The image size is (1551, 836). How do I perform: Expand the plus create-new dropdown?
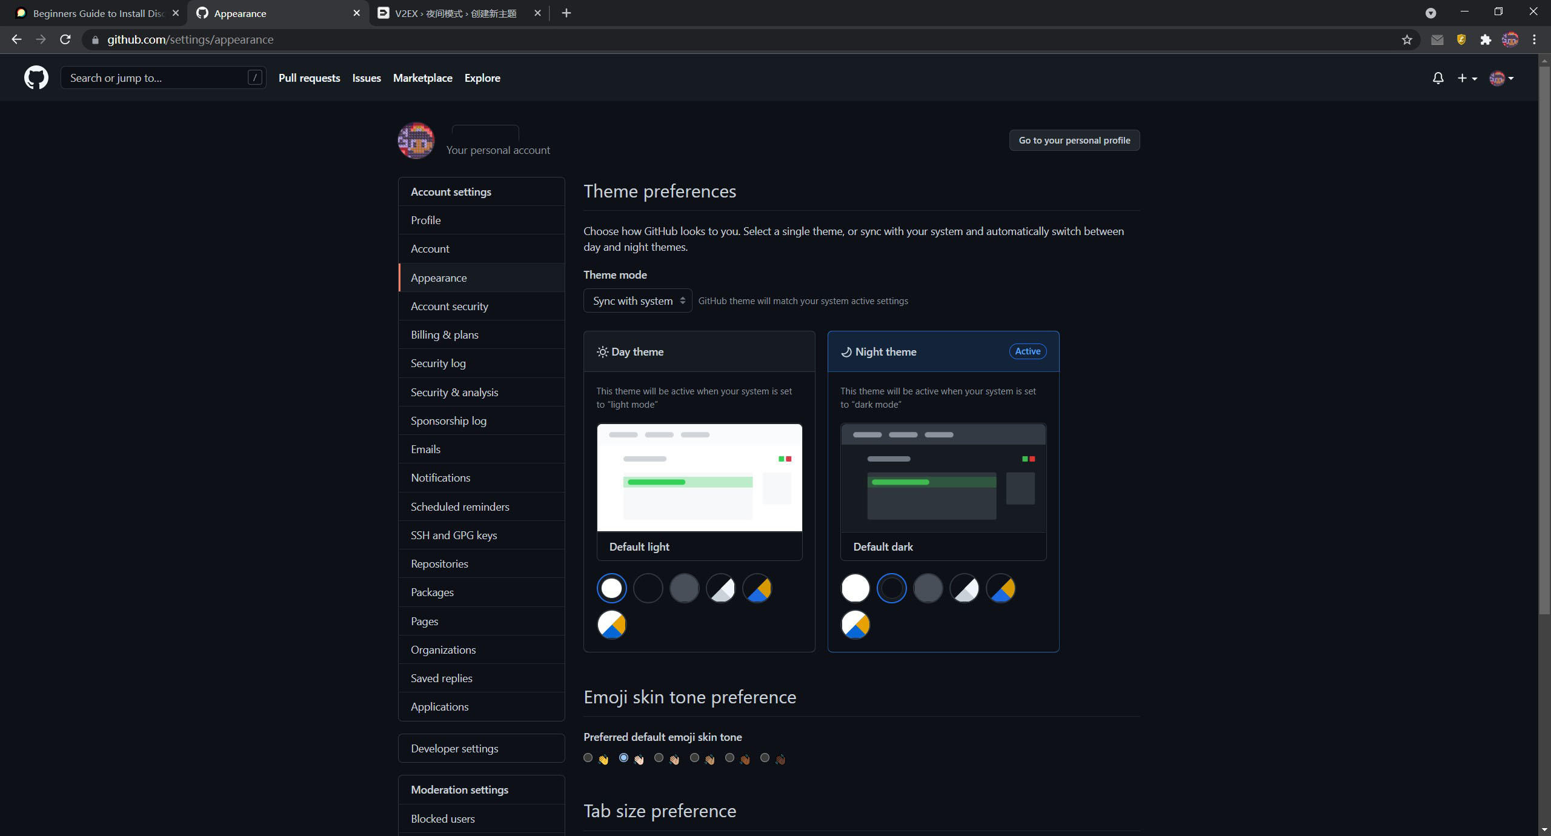(1467, 78)
